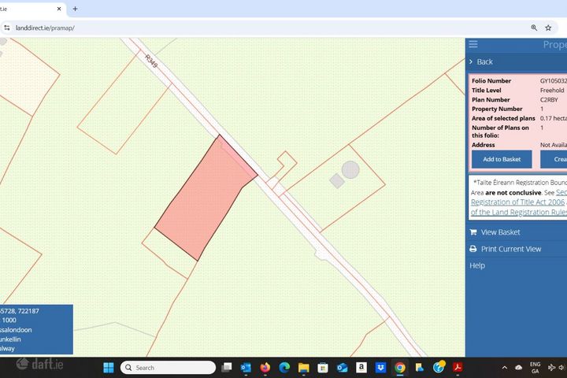Open the hamburger menu in the property panel
This screenshot has height=378, width=567.
(x=473, y=45)
